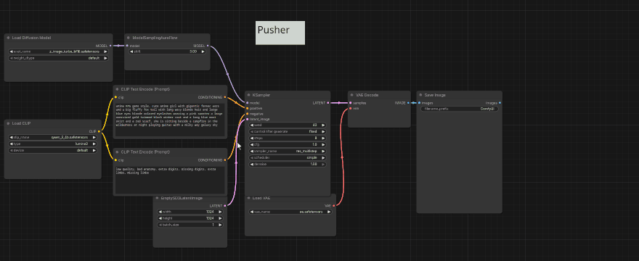Click the CONDITIONING output socket of the anime prompt encoder
The image size is (639, 261).
tap(225, 97)
